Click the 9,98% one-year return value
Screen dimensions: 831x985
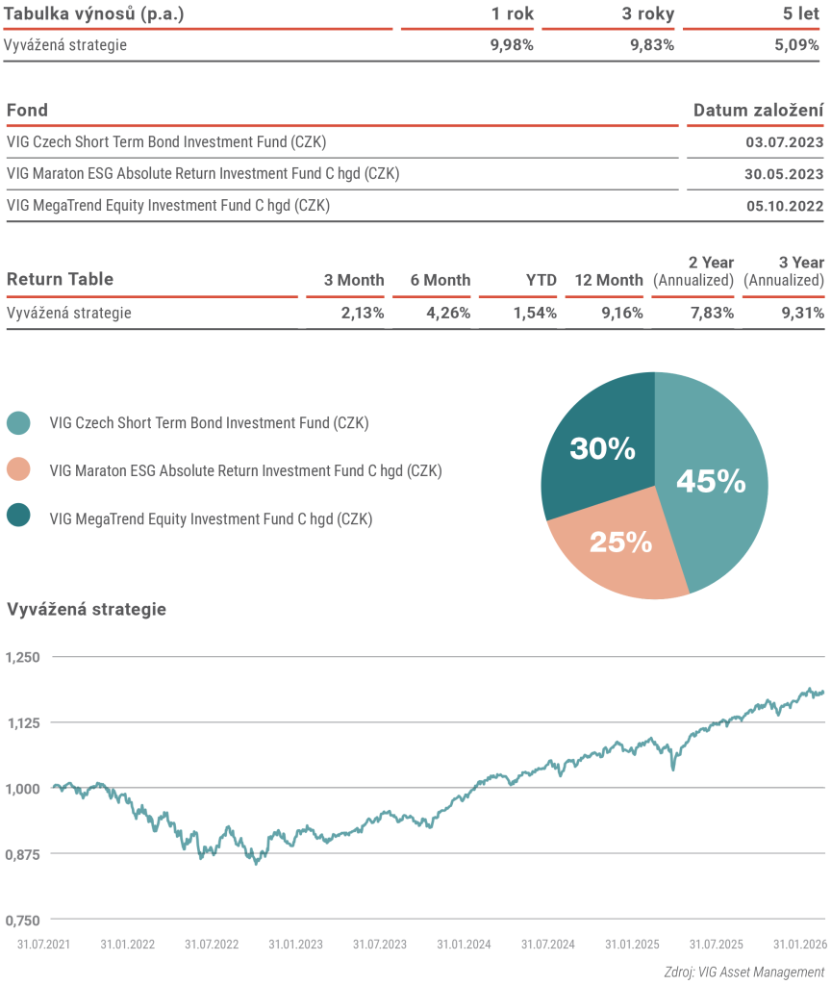coord(510,44)
